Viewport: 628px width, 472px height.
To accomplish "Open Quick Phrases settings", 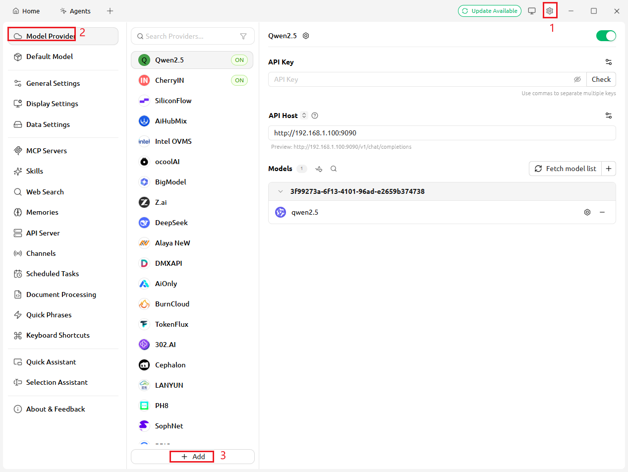I will (x=63, y=315).
